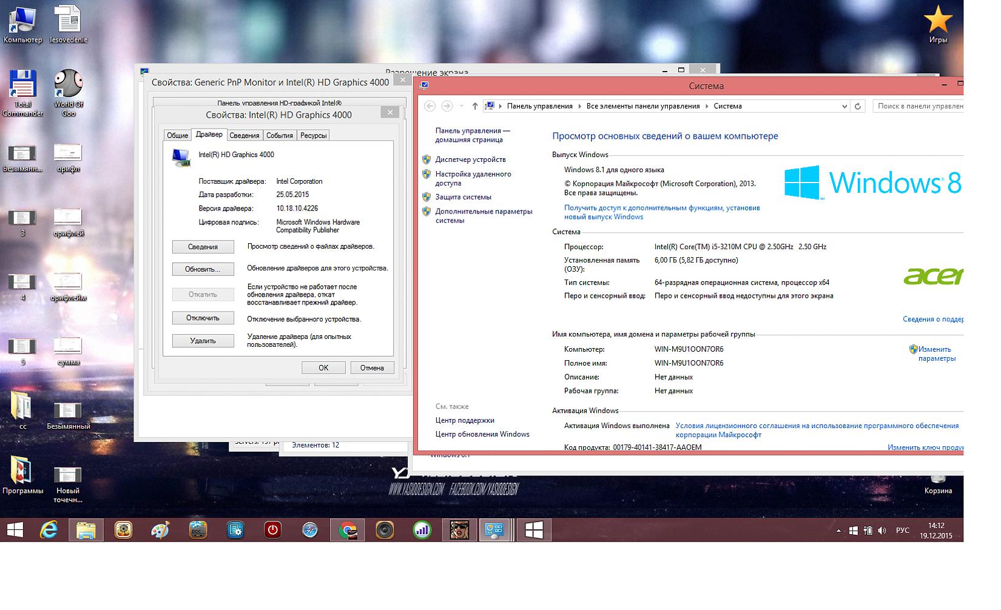Open Диспетчер устройств link
Screen dimensions: 1001x610
[470, 159]
